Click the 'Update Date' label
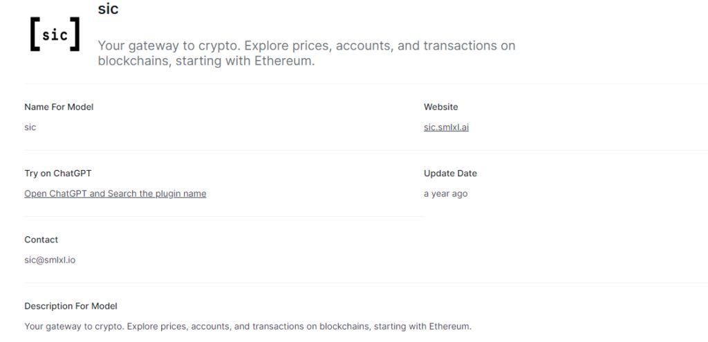This screenshot has height=342, width=708. coord(450,173)
